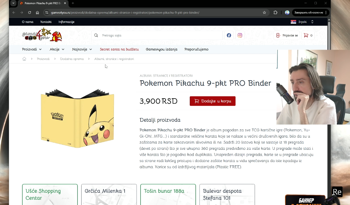Open the Srpski language selector
350x205 pixels.
click(302, 22)
